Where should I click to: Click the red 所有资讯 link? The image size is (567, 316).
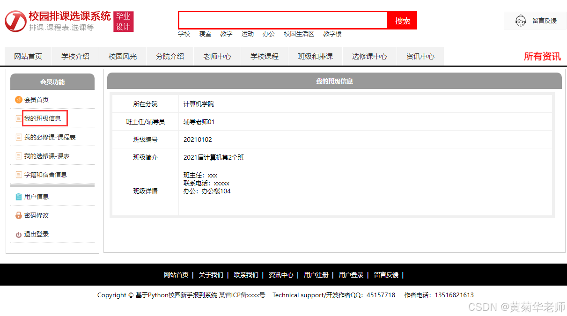pyautogui.click(x=542, y=57)
